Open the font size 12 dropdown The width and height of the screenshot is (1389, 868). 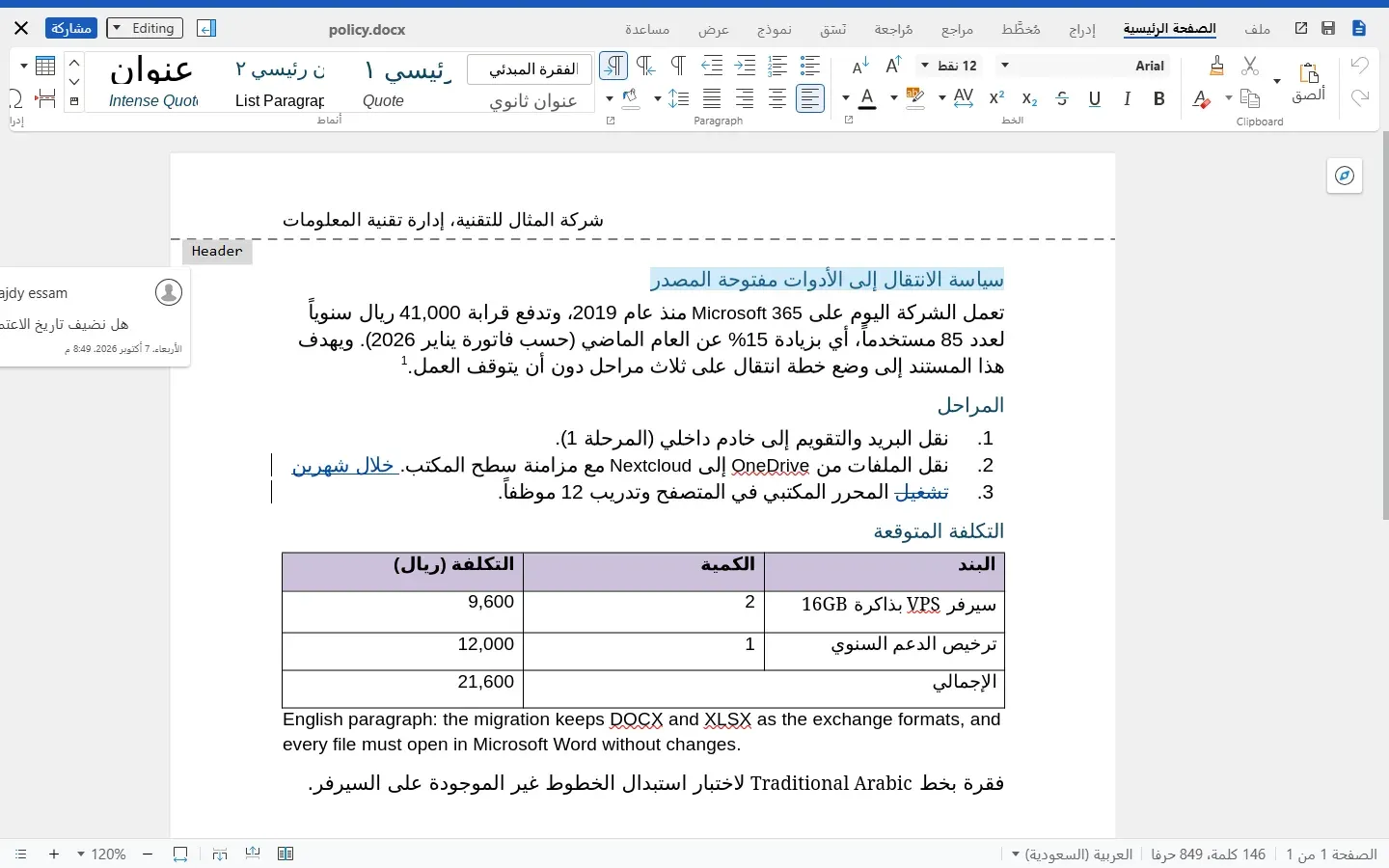point(925,66)
